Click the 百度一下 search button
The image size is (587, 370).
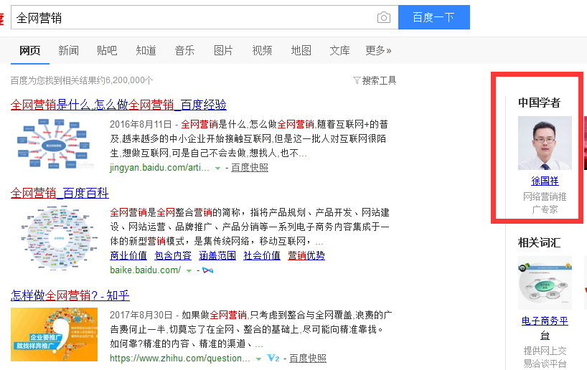pos(434,17)
